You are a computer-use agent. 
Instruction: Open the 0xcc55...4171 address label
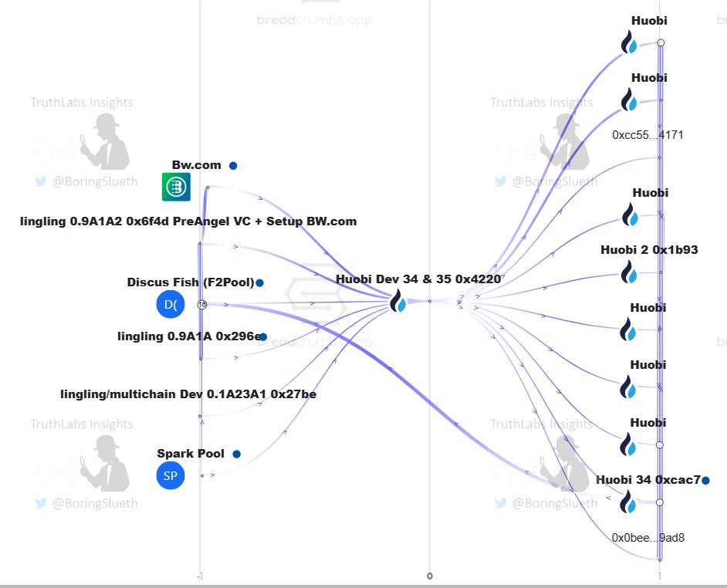(648, 135)
